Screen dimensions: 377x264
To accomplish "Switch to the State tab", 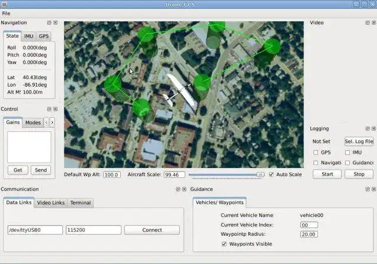I will tap(12, 36).
